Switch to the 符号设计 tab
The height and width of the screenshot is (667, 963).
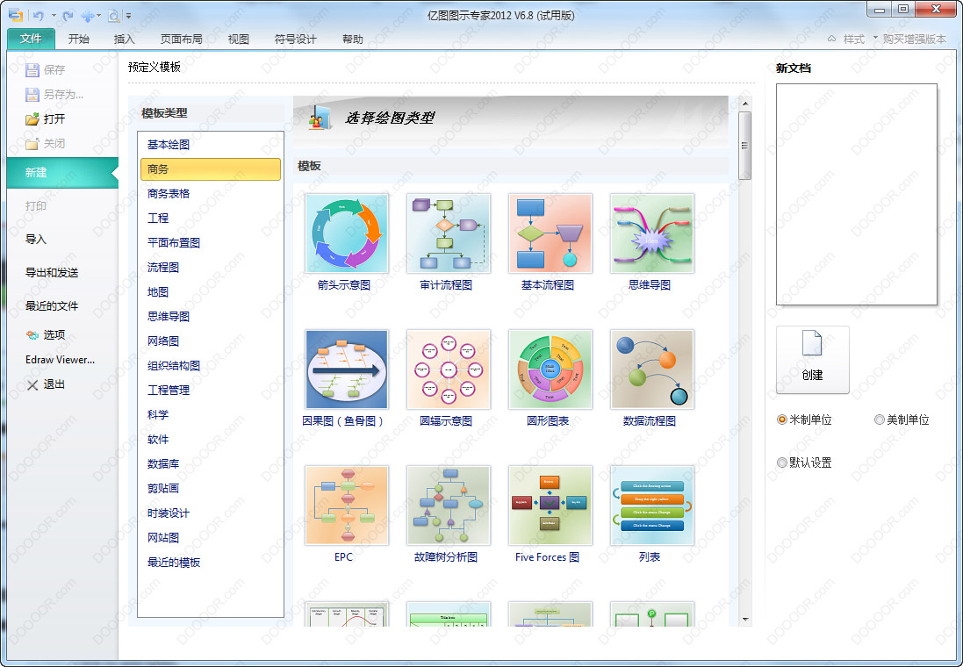click(296, 39)
